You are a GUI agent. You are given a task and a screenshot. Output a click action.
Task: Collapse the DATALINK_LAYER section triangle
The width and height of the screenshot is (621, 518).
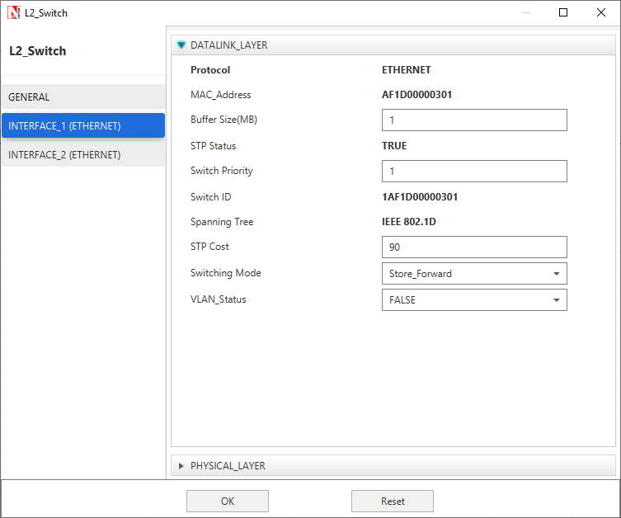[181, 45]
